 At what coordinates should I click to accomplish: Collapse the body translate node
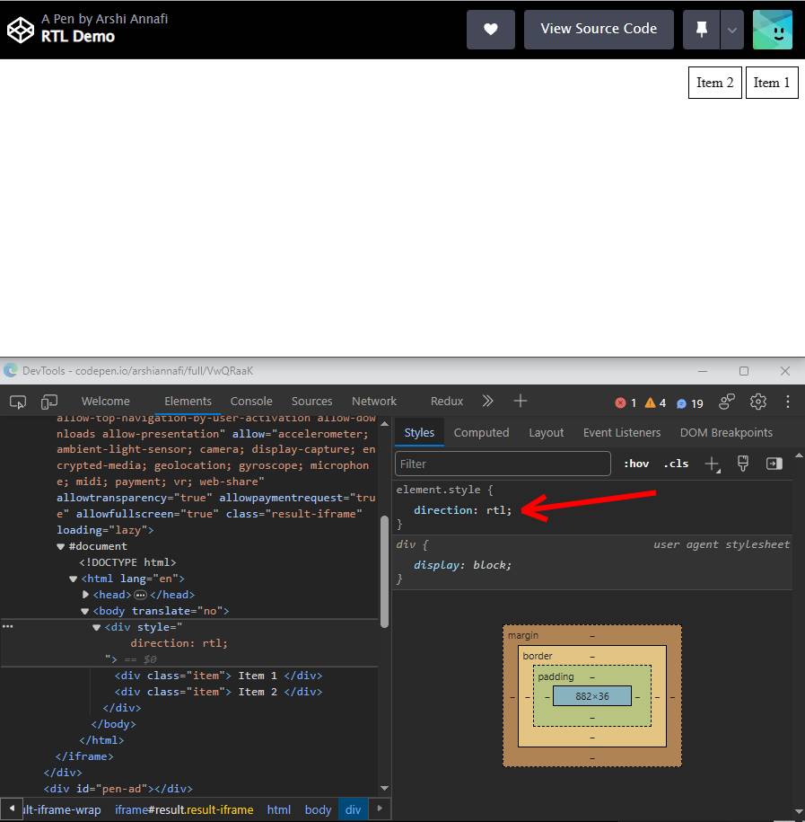pos(85,611)
